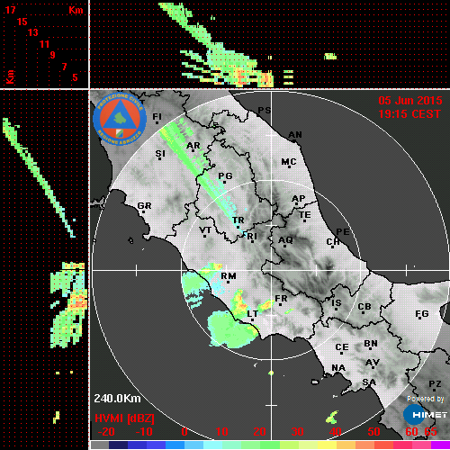Screen dimensions: 450x450
Task: Click the AN city label
Action: [295, 135]
